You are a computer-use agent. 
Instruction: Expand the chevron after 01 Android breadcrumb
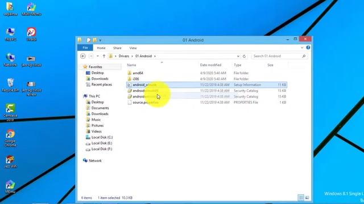(x=155, y=56)
